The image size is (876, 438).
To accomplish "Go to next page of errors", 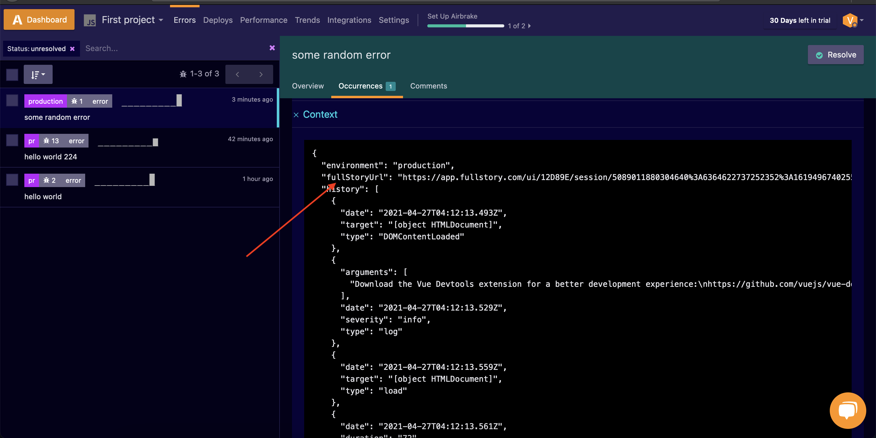I will click(x=261, y=74).
